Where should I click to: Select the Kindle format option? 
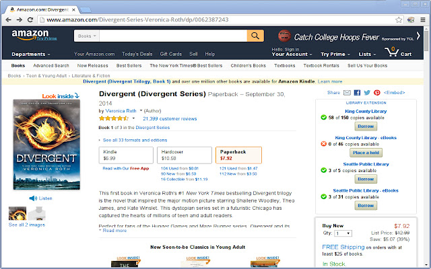point(126,155)
